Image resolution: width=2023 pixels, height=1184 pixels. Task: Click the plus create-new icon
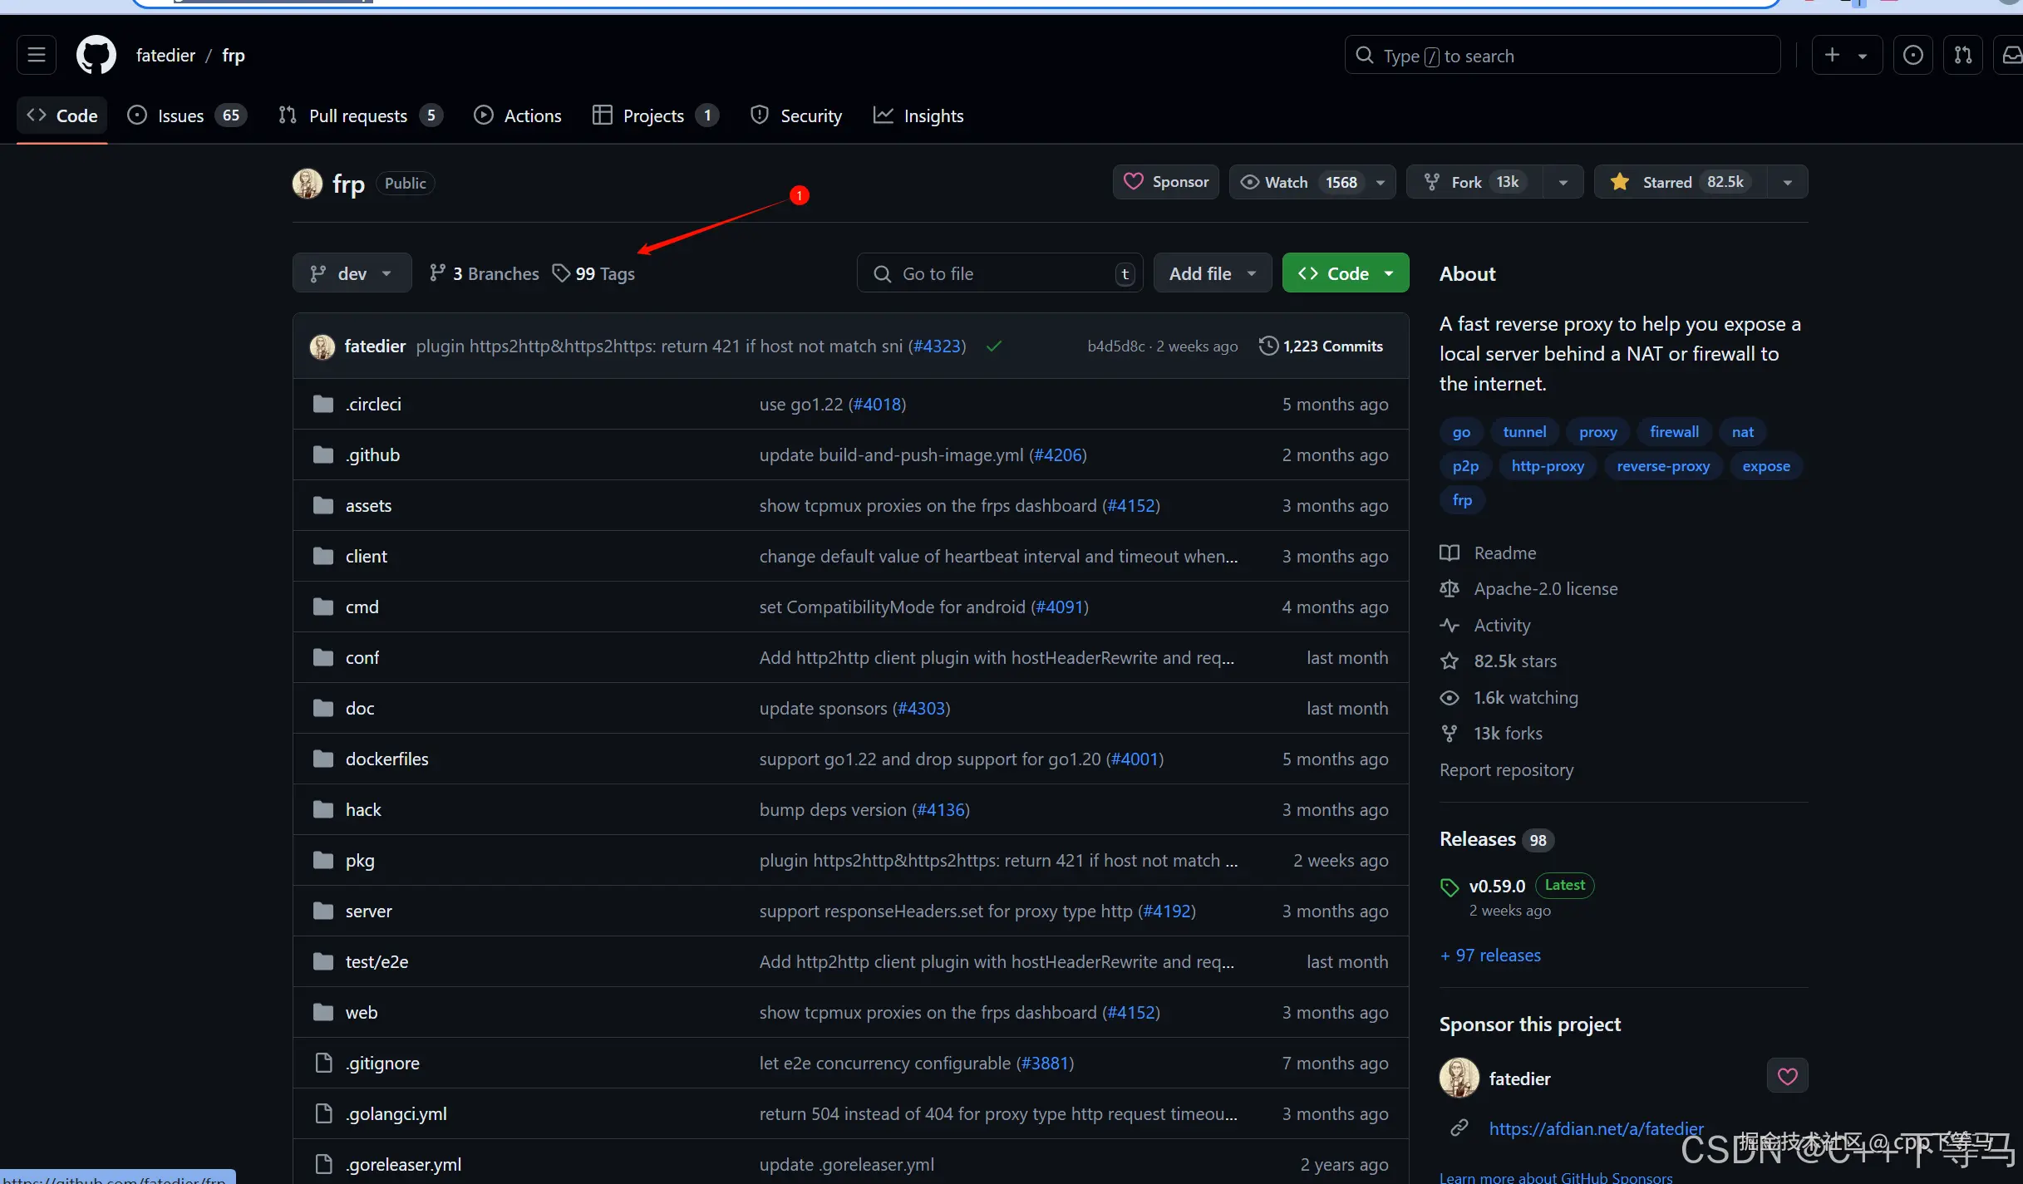[1832, 55]
